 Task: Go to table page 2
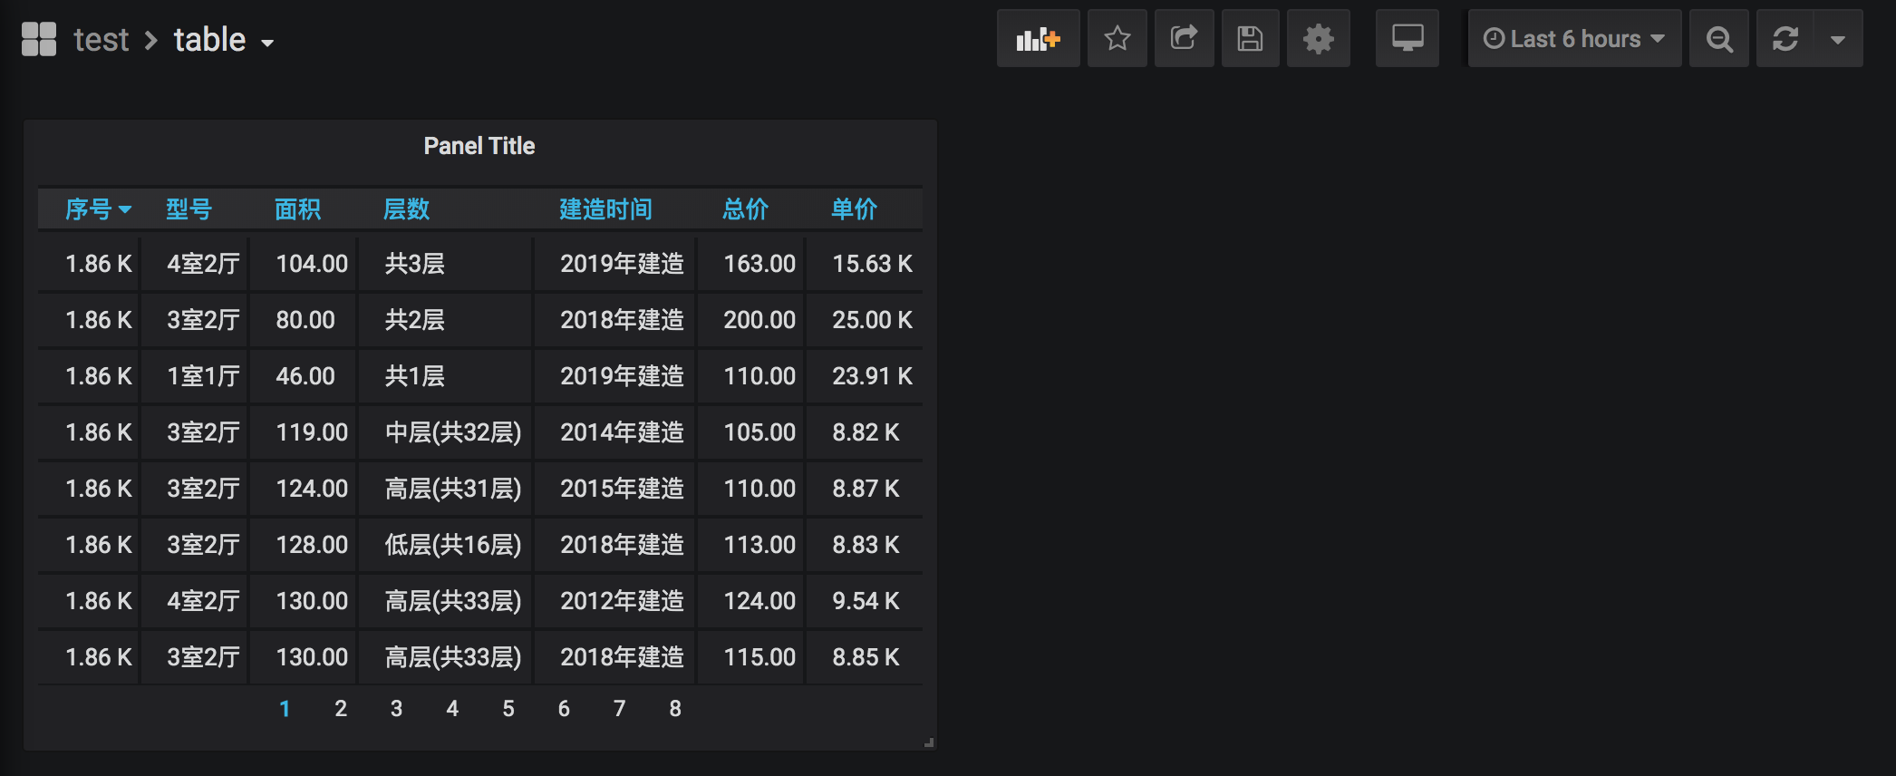click(x=341, y=709)
